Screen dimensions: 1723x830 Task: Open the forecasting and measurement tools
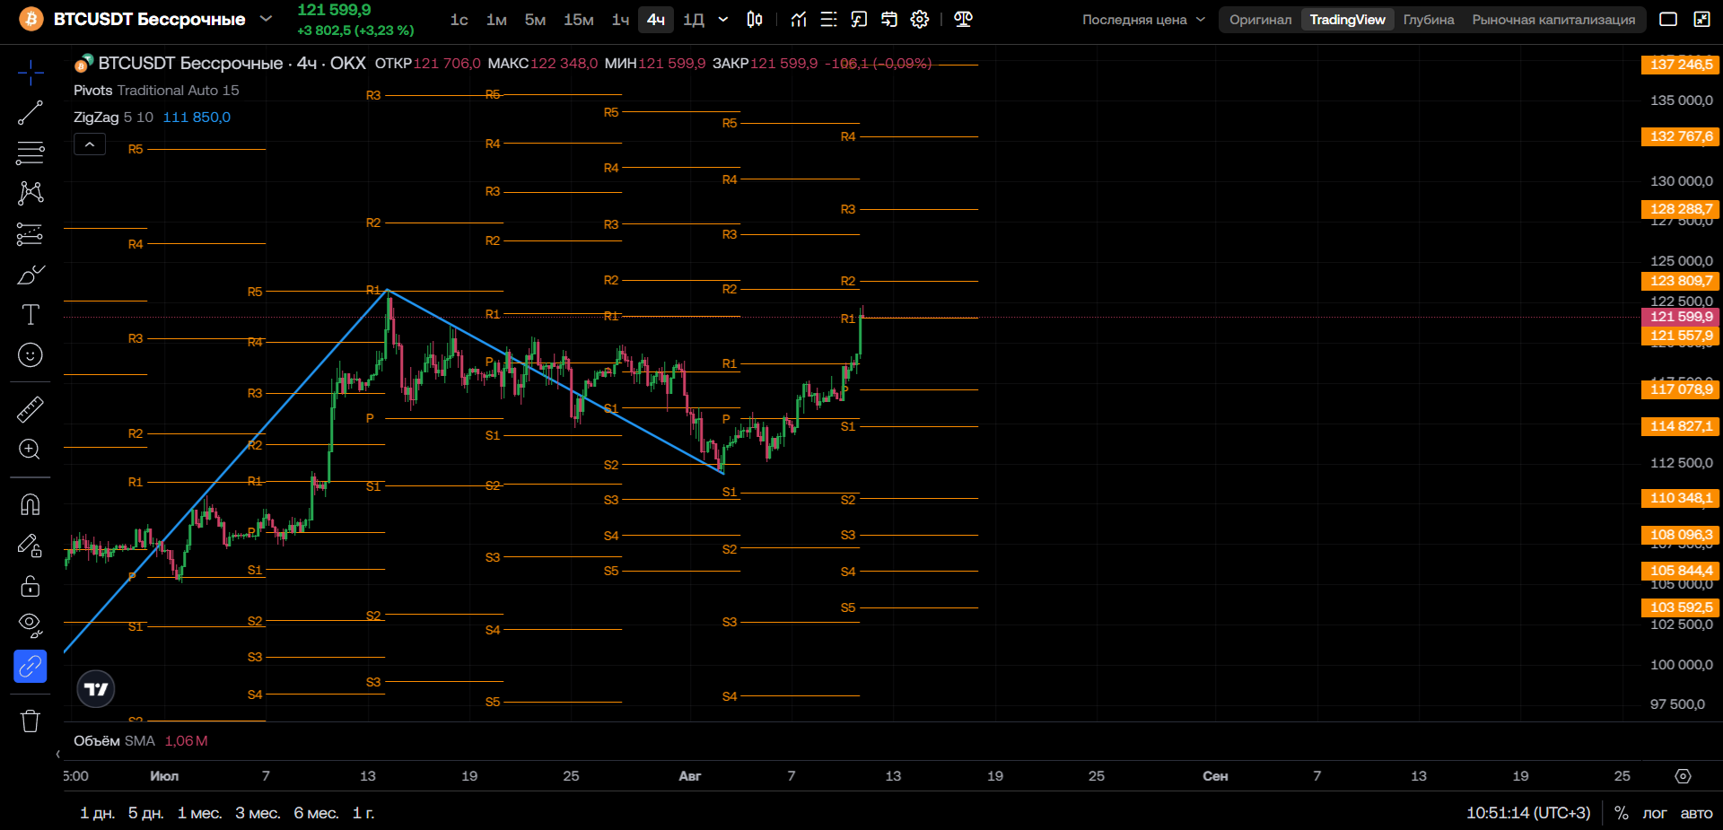31,234
